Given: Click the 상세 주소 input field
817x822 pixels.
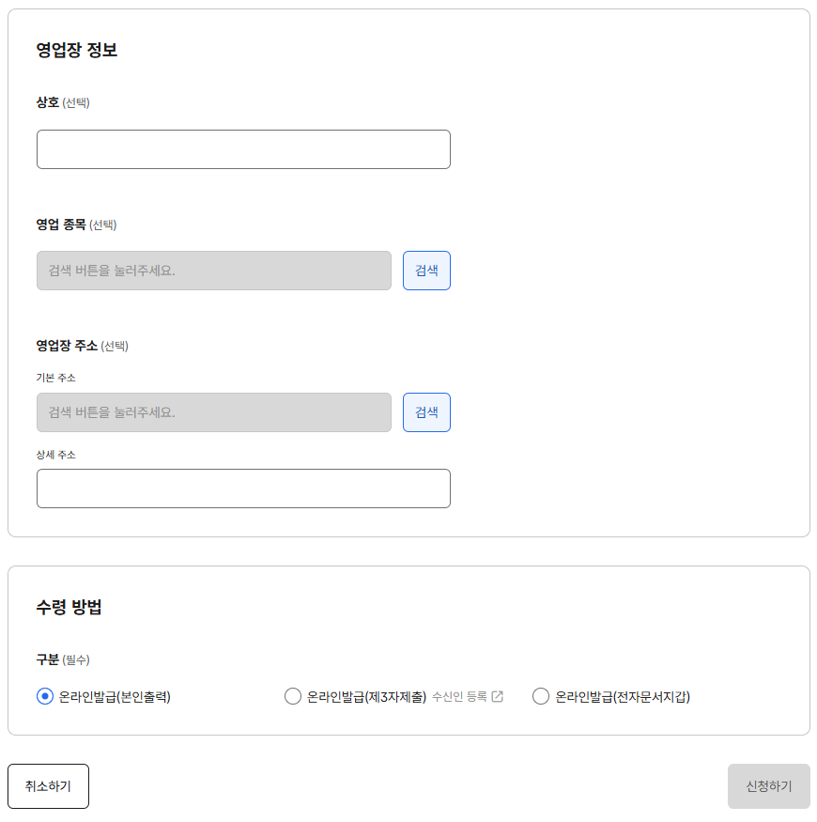Looking at the screenshot, I should [x=242, y=489].
